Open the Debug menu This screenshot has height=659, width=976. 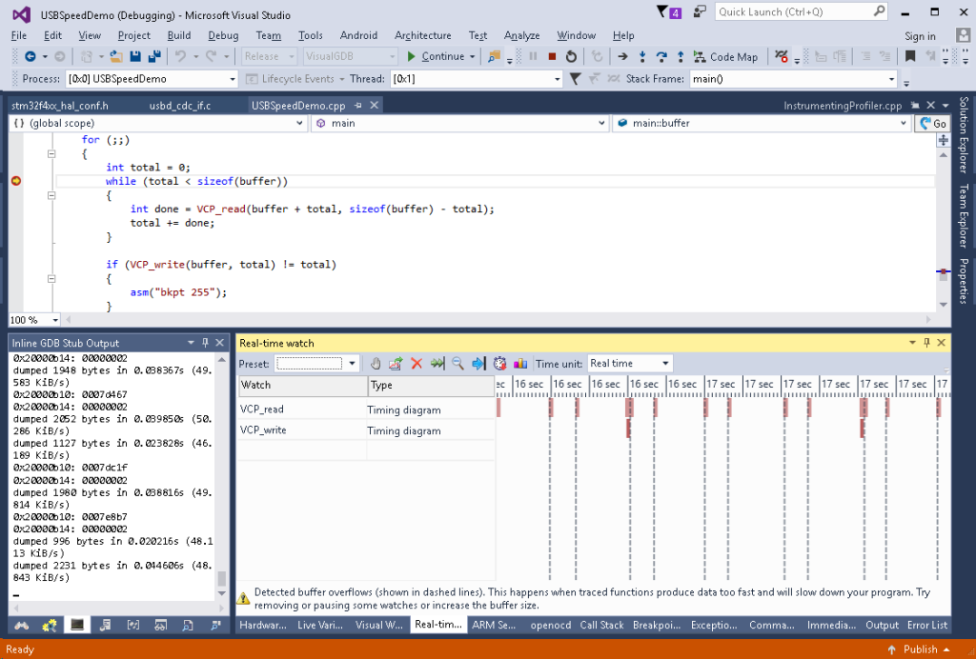tap(223, 35)
